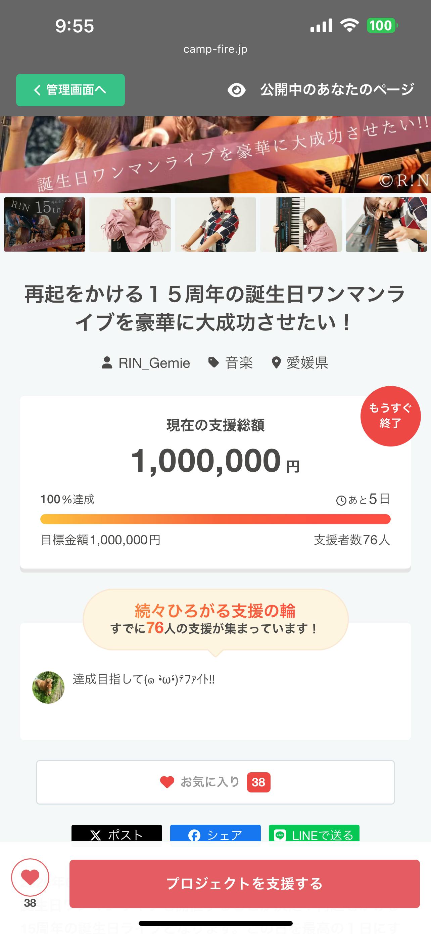Select the R!N 15th thumbnail image
431x934 pixels.
point(45,225)
